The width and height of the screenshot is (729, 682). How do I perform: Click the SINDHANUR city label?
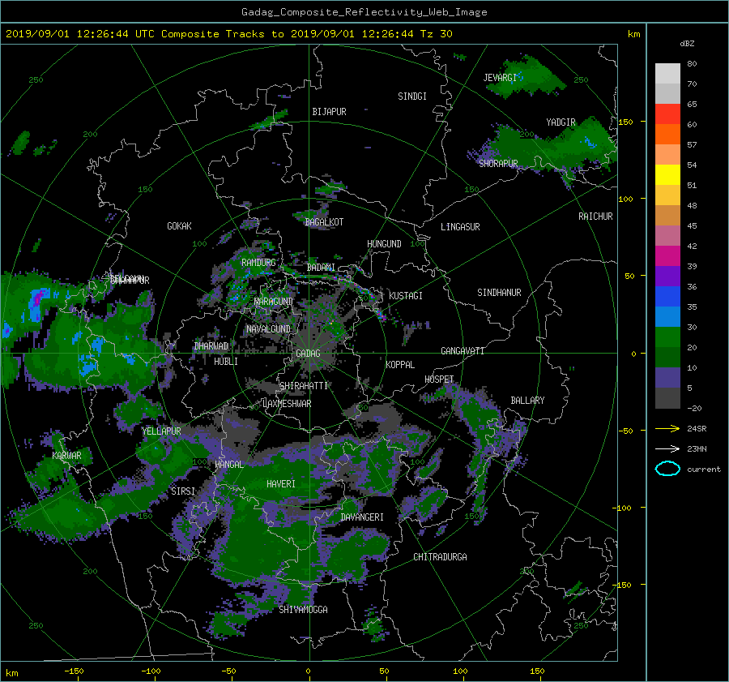point(499,293)
